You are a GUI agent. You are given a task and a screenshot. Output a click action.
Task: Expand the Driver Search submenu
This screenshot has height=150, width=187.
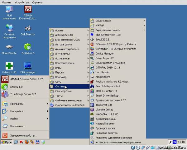point(118,21)
